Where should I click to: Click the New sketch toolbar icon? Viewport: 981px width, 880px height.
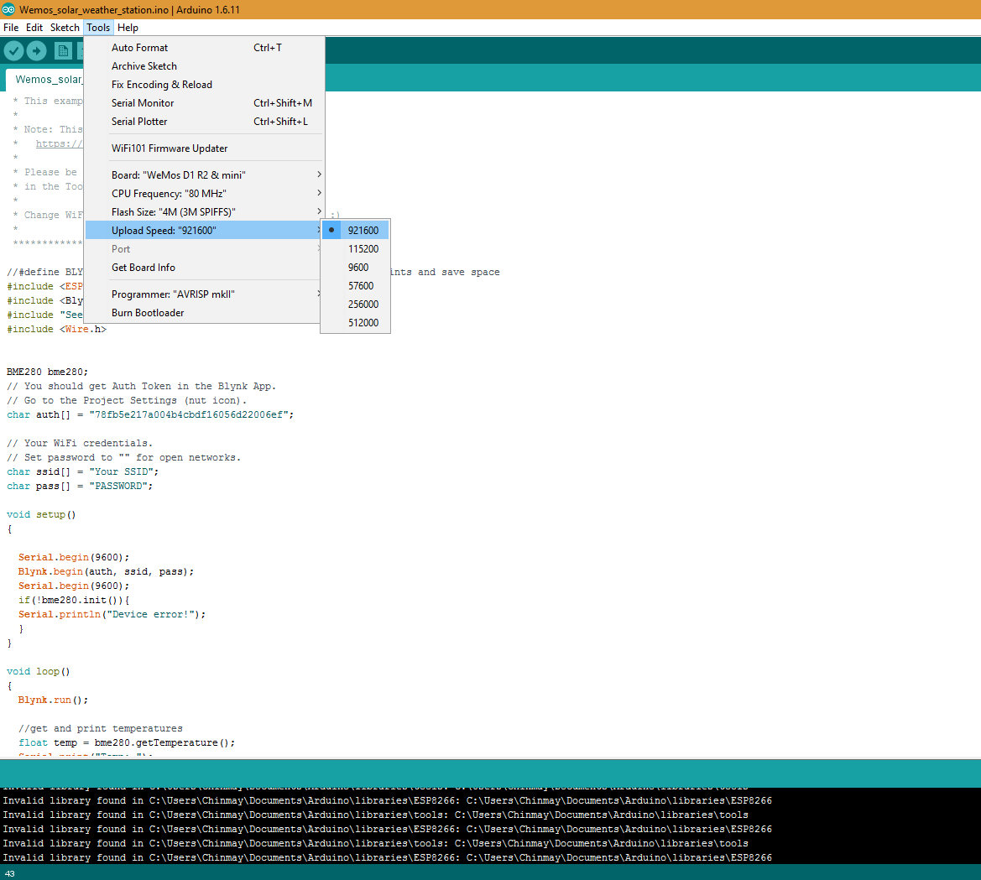pyautogui.click(x=63, y=50)
